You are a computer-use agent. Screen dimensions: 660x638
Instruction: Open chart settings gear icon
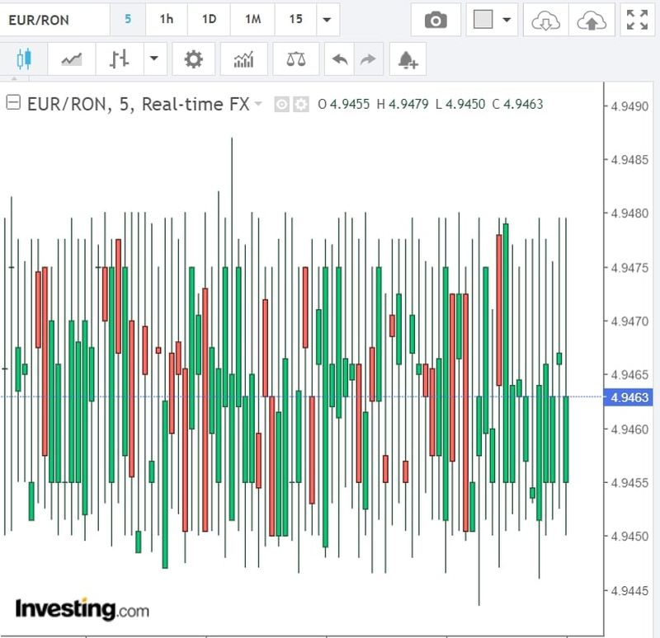click(x=193, y=59)
